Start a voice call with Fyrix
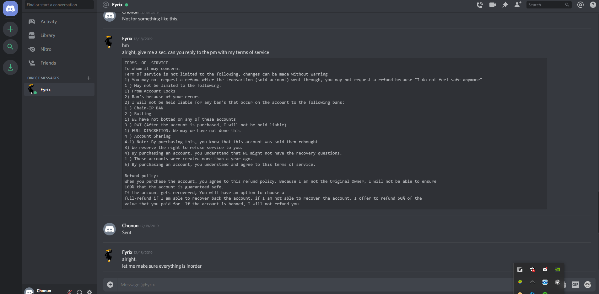599x294 pixels. (x=480, y=5)
